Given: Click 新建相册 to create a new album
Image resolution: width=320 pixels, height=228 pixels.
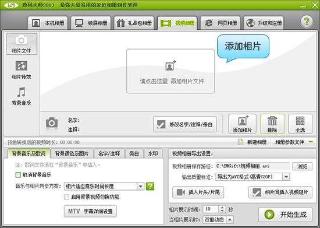Looking at the screenshot, I should click(253, 142).
